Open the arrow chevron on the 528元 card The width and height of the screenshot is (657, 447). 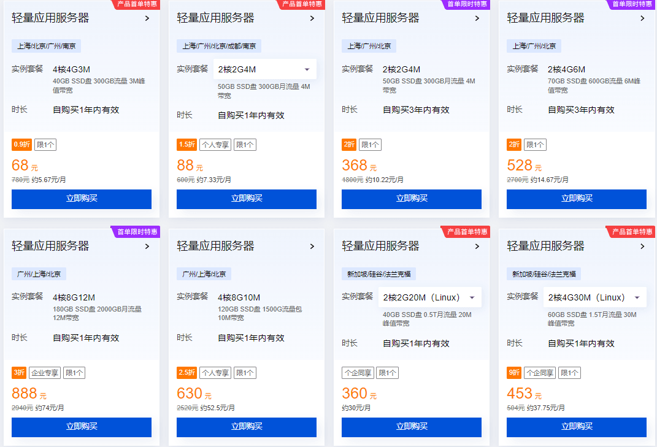click(x=642, y=18)
